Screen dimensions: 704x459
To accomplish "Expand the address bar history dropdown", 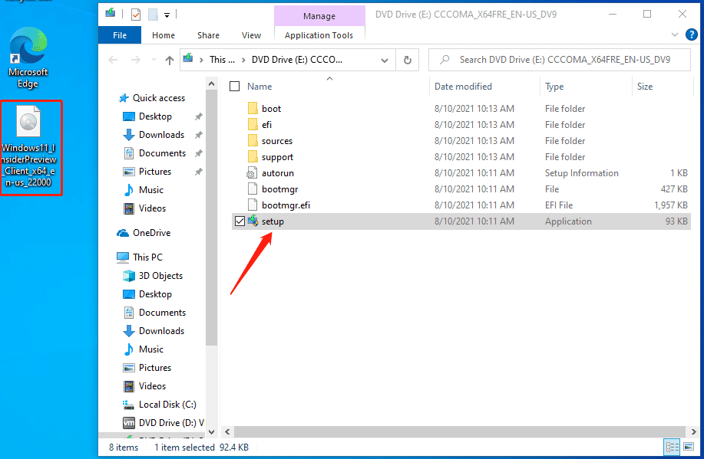I will tap(387, 60).
